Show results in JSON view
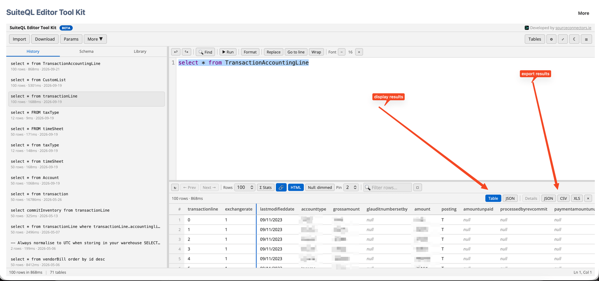Image resolution: width=599 pixels, height=281 pixels. (x=510, y=198)
